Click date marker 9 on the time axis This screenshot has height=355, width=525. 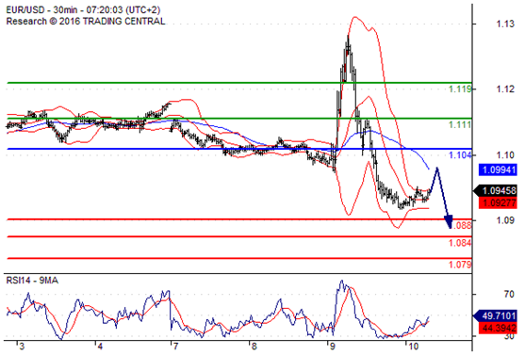pyautogui.click(x=332, y=346)
